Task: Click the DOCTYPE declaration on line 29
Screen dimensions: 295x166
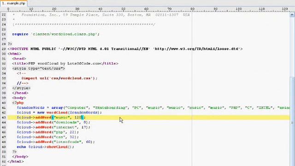Action: click(125, 49)
